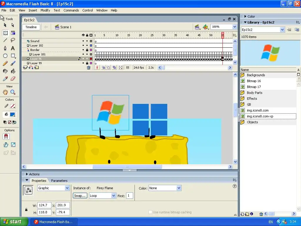Select the Brush tool

pyautogui.click(x=13, y=63)
